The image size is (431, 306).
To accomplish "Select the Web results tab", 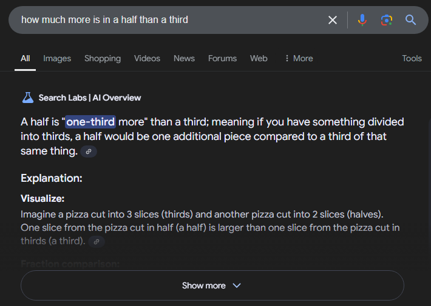I will click(259, 59).
